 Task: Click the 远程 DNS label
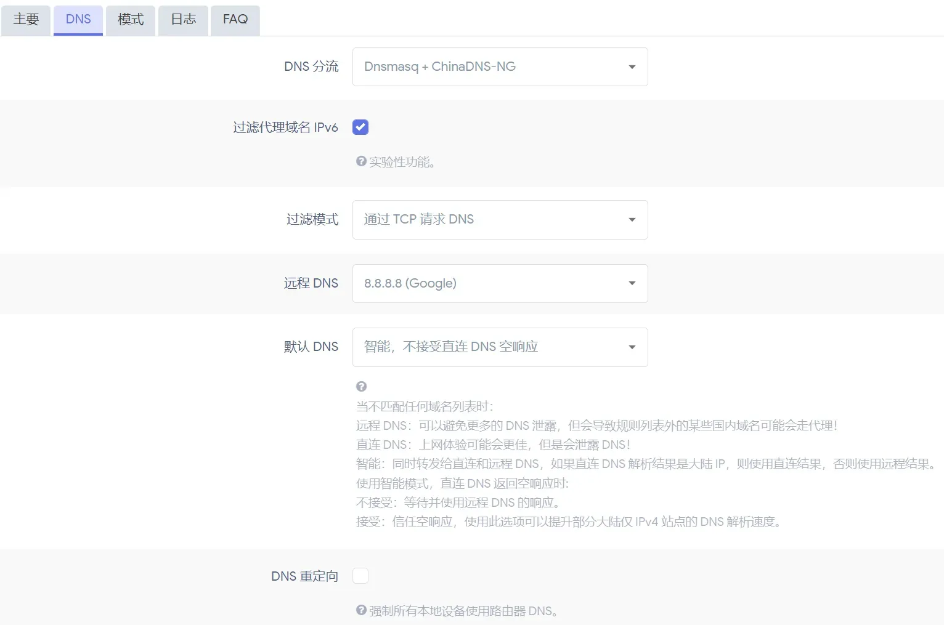click(311, 283)
